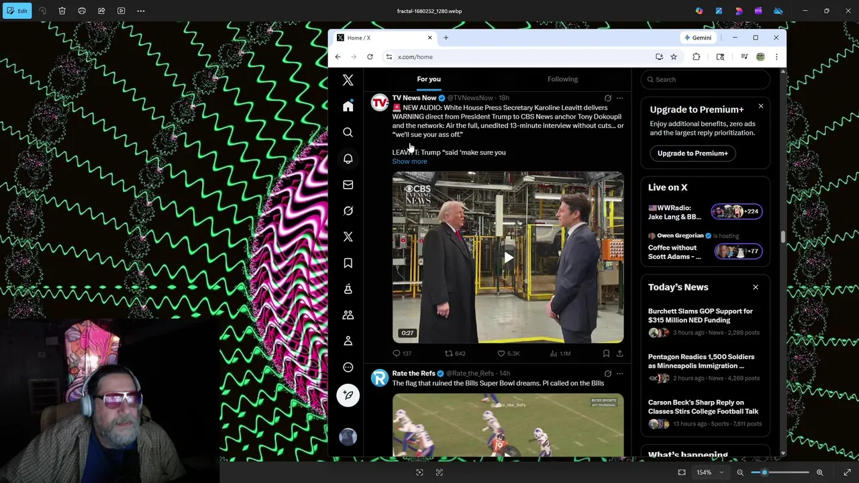This screenshot has width=859, height=483.
Task: Open More circle icon in X sidebar
Action: pyautogui.click(x=348, y=367)
